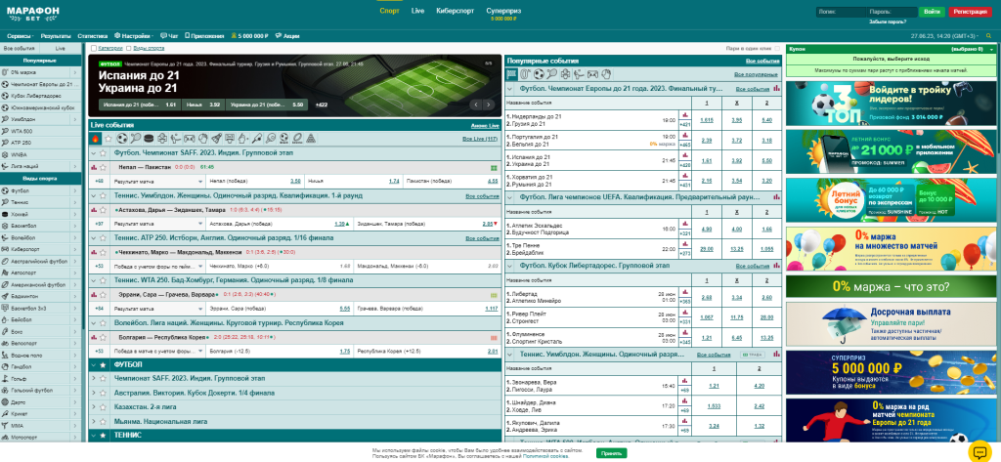The height and width of the screenshot is (462, 1001).
Task: Click the red Регистрация button
Action: (970, 11)
